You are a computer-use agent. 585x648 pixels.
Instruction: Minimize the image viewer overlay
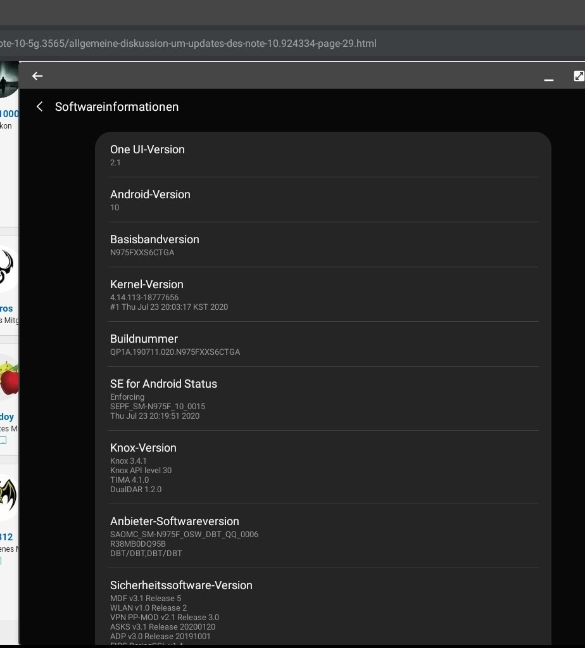[549, 80]
